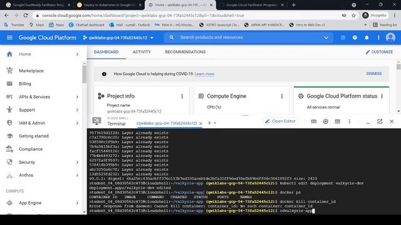401x225 pixels.
Task: Open the header three-dot settings menu
Action: tap(378, 37)
